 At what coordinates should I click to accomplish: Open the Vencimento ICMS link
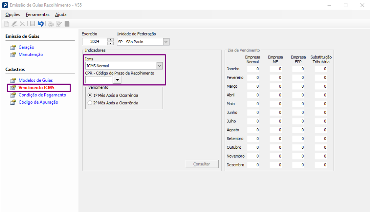pyautogui.click(x=36, y=87)
